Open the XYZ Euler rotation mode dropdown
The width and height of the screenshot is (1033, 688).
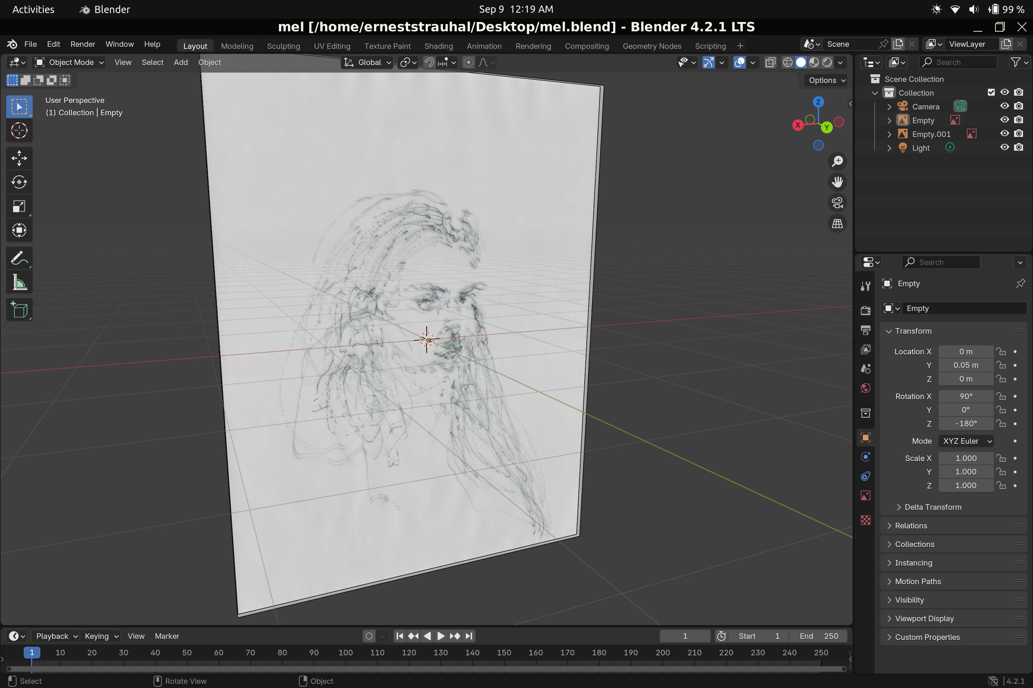click(x=966, y=441)
